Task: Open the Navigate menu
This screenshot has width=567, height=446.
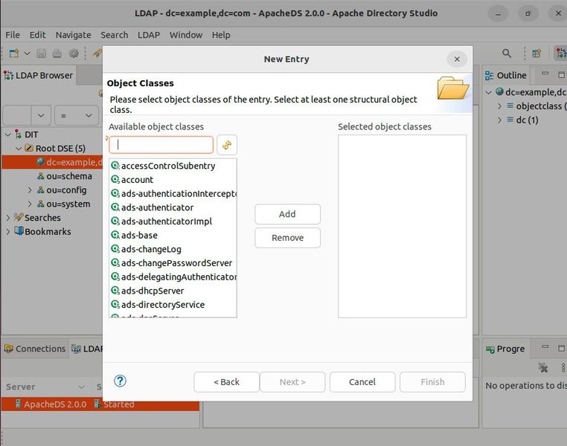Action: click(x=74, y=35)
